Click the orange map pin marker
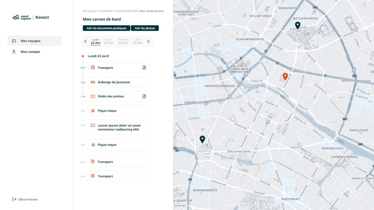374x210 pixels. click(285, 76)
